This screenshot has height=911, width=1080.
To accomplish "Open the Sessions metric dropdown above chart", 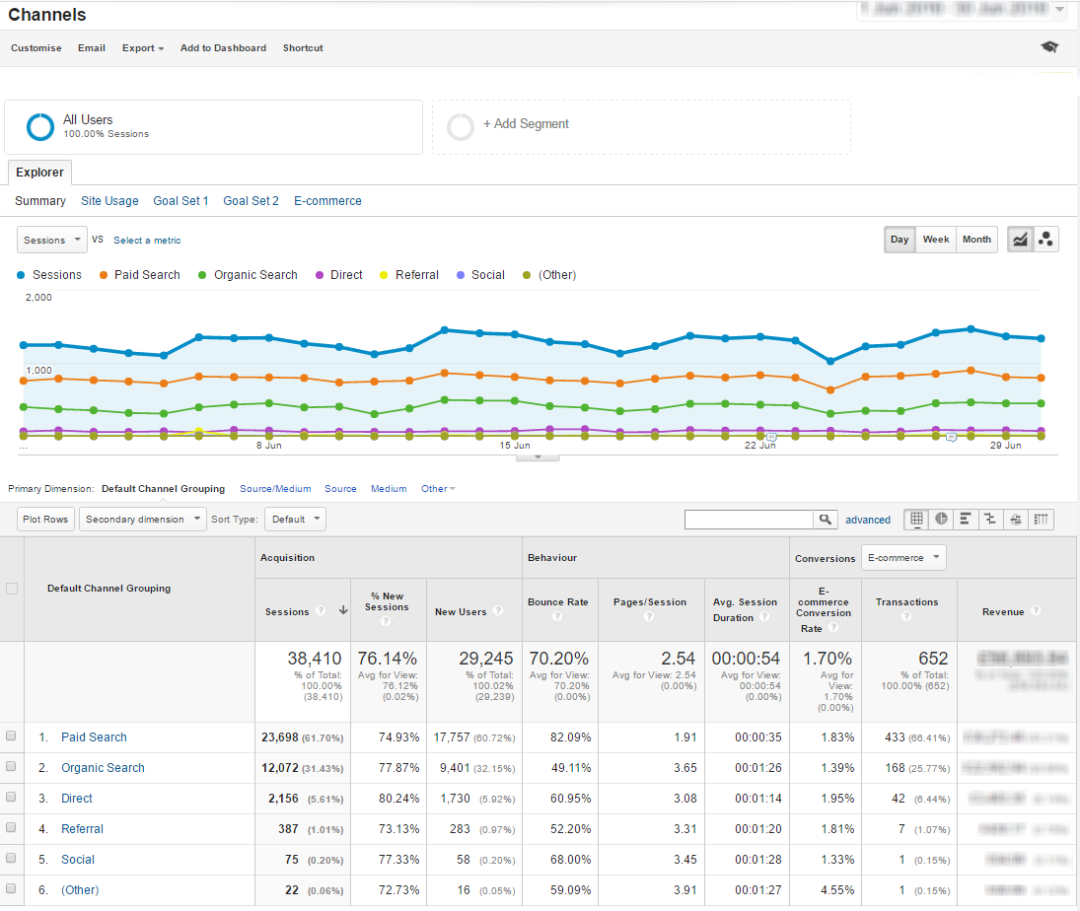I will pyautogui.click(x=52, y=240).
